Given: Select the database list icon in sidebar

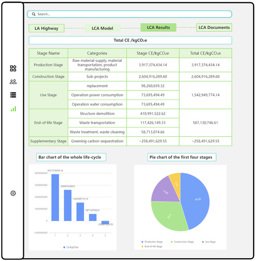Looking at the screenshot, I should coord(13,95).
